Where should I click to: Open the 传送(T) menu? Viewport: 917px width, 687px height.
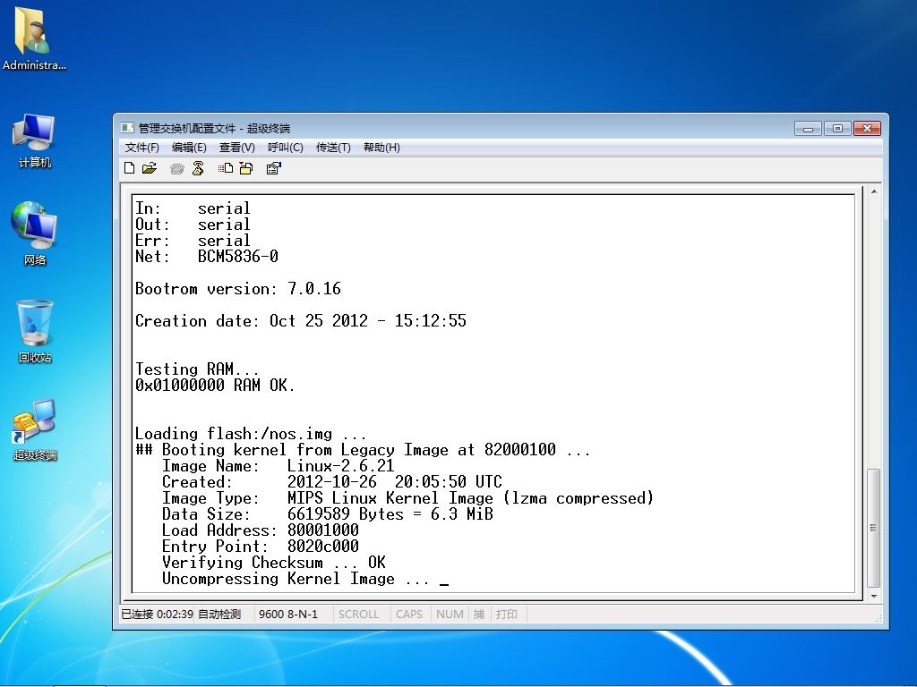[333, 148]
